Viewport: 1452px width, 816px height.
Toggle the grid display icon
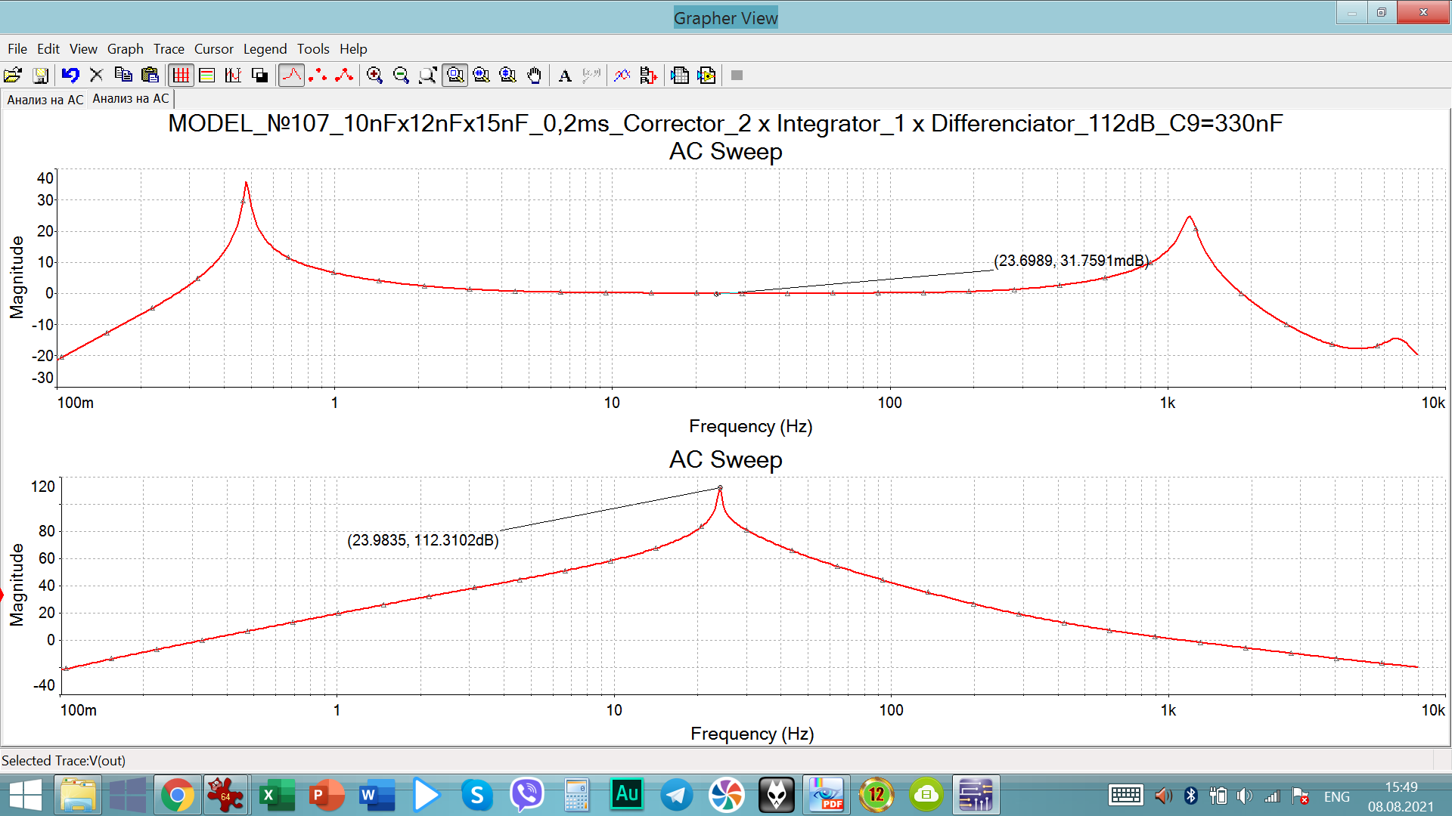181,75
